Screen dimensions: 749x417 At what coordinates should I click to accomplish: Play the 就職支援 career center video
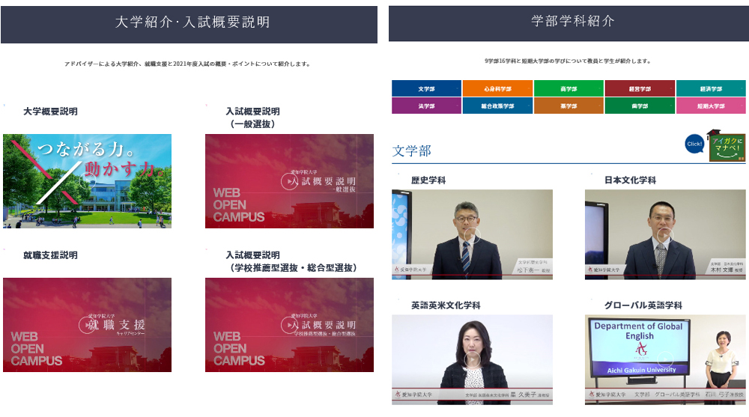coord(88,325)
